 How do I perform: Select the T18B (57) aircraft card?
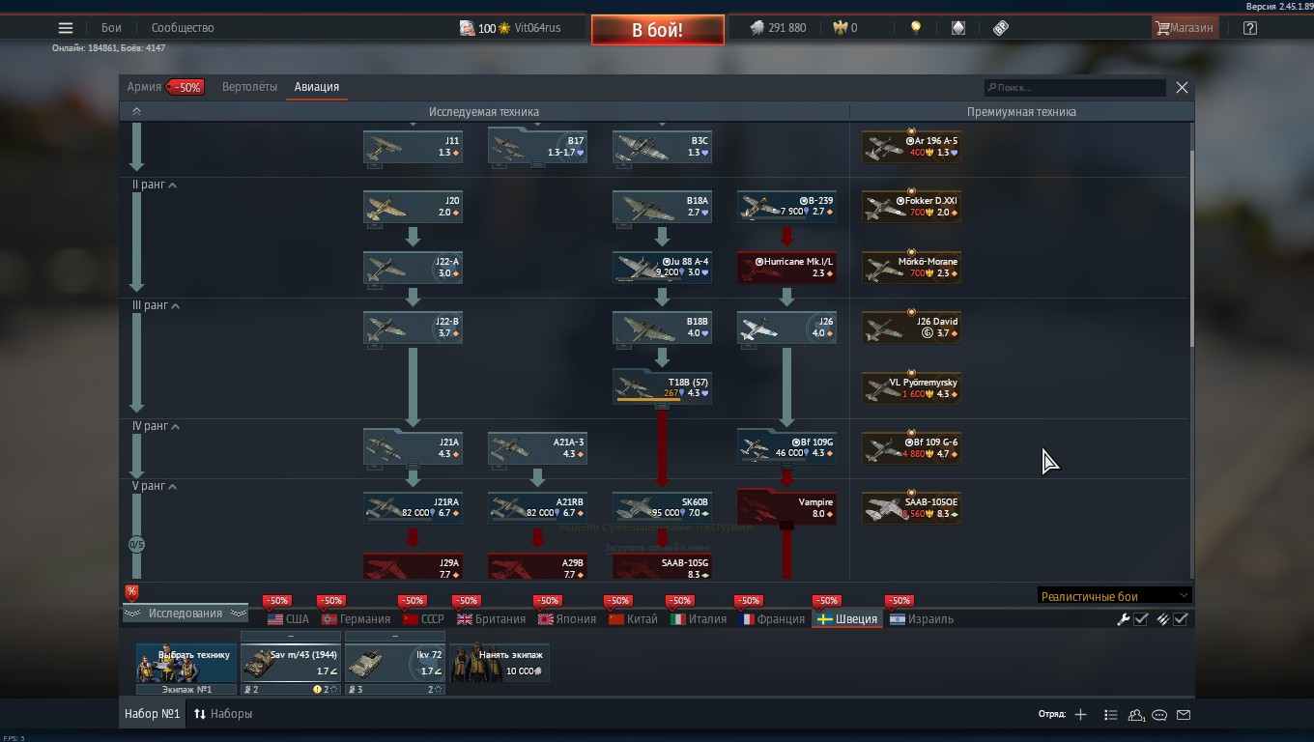[x=662, y=387]
